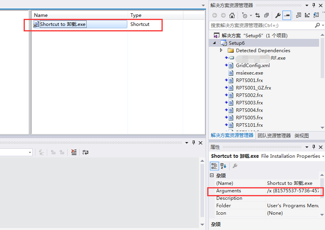
Task: Click the Back arrow in Solution Explorer toolbar
Action: tap(215, 15)
